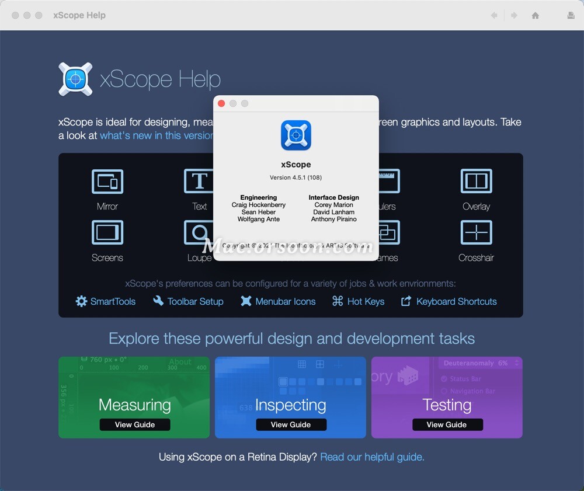This screenshot has height=491, width=584.
Task: Click the SmartTools gear icon
Action: point(81,301)
